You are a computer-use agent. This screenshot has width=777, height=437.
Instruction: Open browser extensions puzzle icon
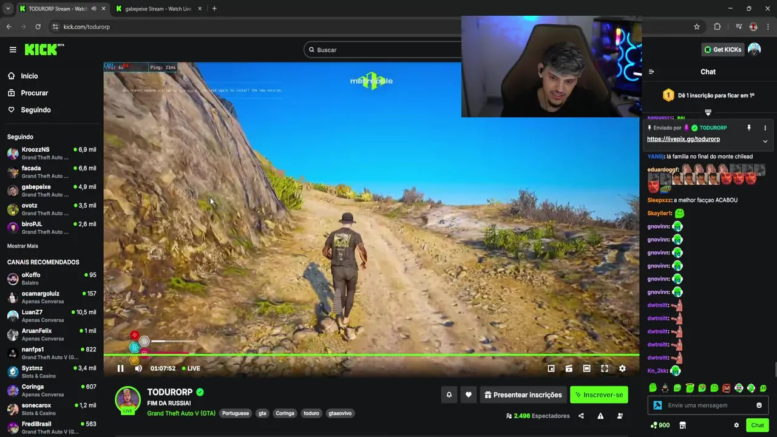(x=717, y=27)
